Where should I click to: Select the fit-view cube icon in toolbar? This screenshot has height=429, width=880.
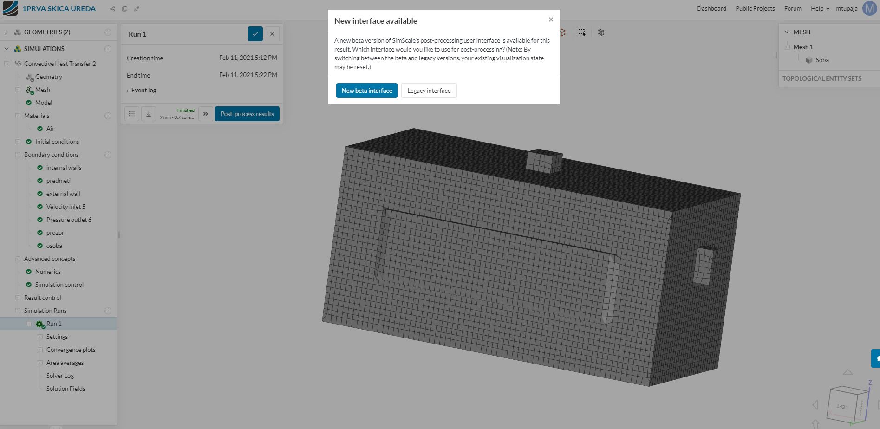(x=562, y=32)
